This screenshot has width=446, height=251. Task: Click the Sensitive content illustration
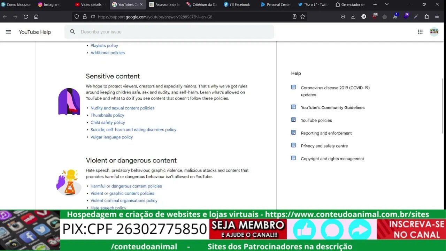69,101
